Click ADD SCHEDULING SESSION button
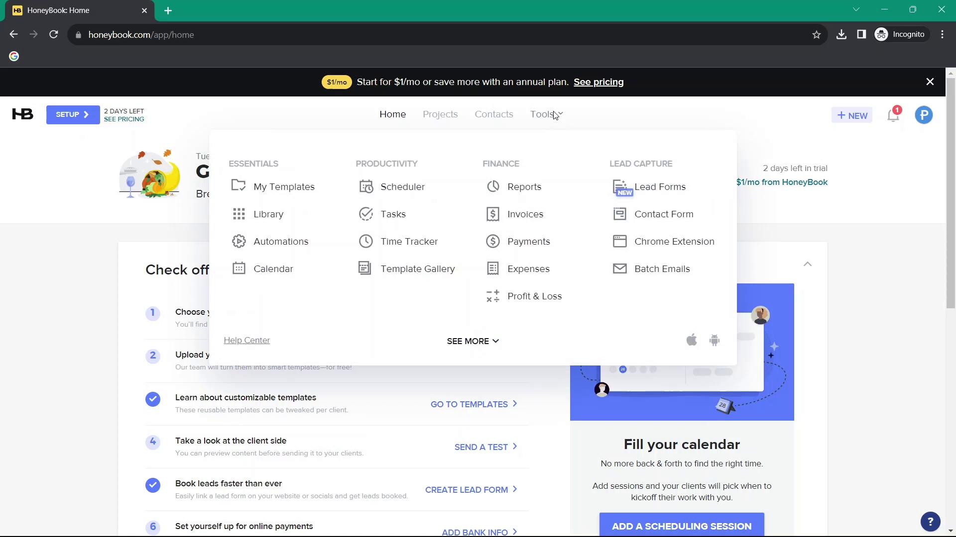956x537 pixels. (682, 525)
